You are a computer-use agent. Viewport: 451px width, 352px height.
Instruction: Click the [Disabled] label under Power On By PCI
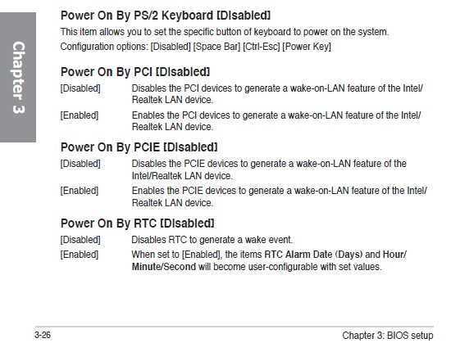click(80, 88)
